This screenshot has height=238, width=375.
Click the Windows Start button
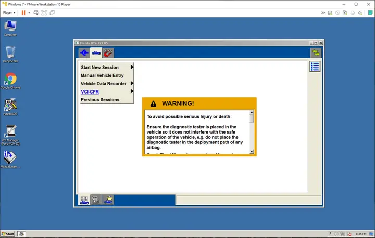coord(8,234)
